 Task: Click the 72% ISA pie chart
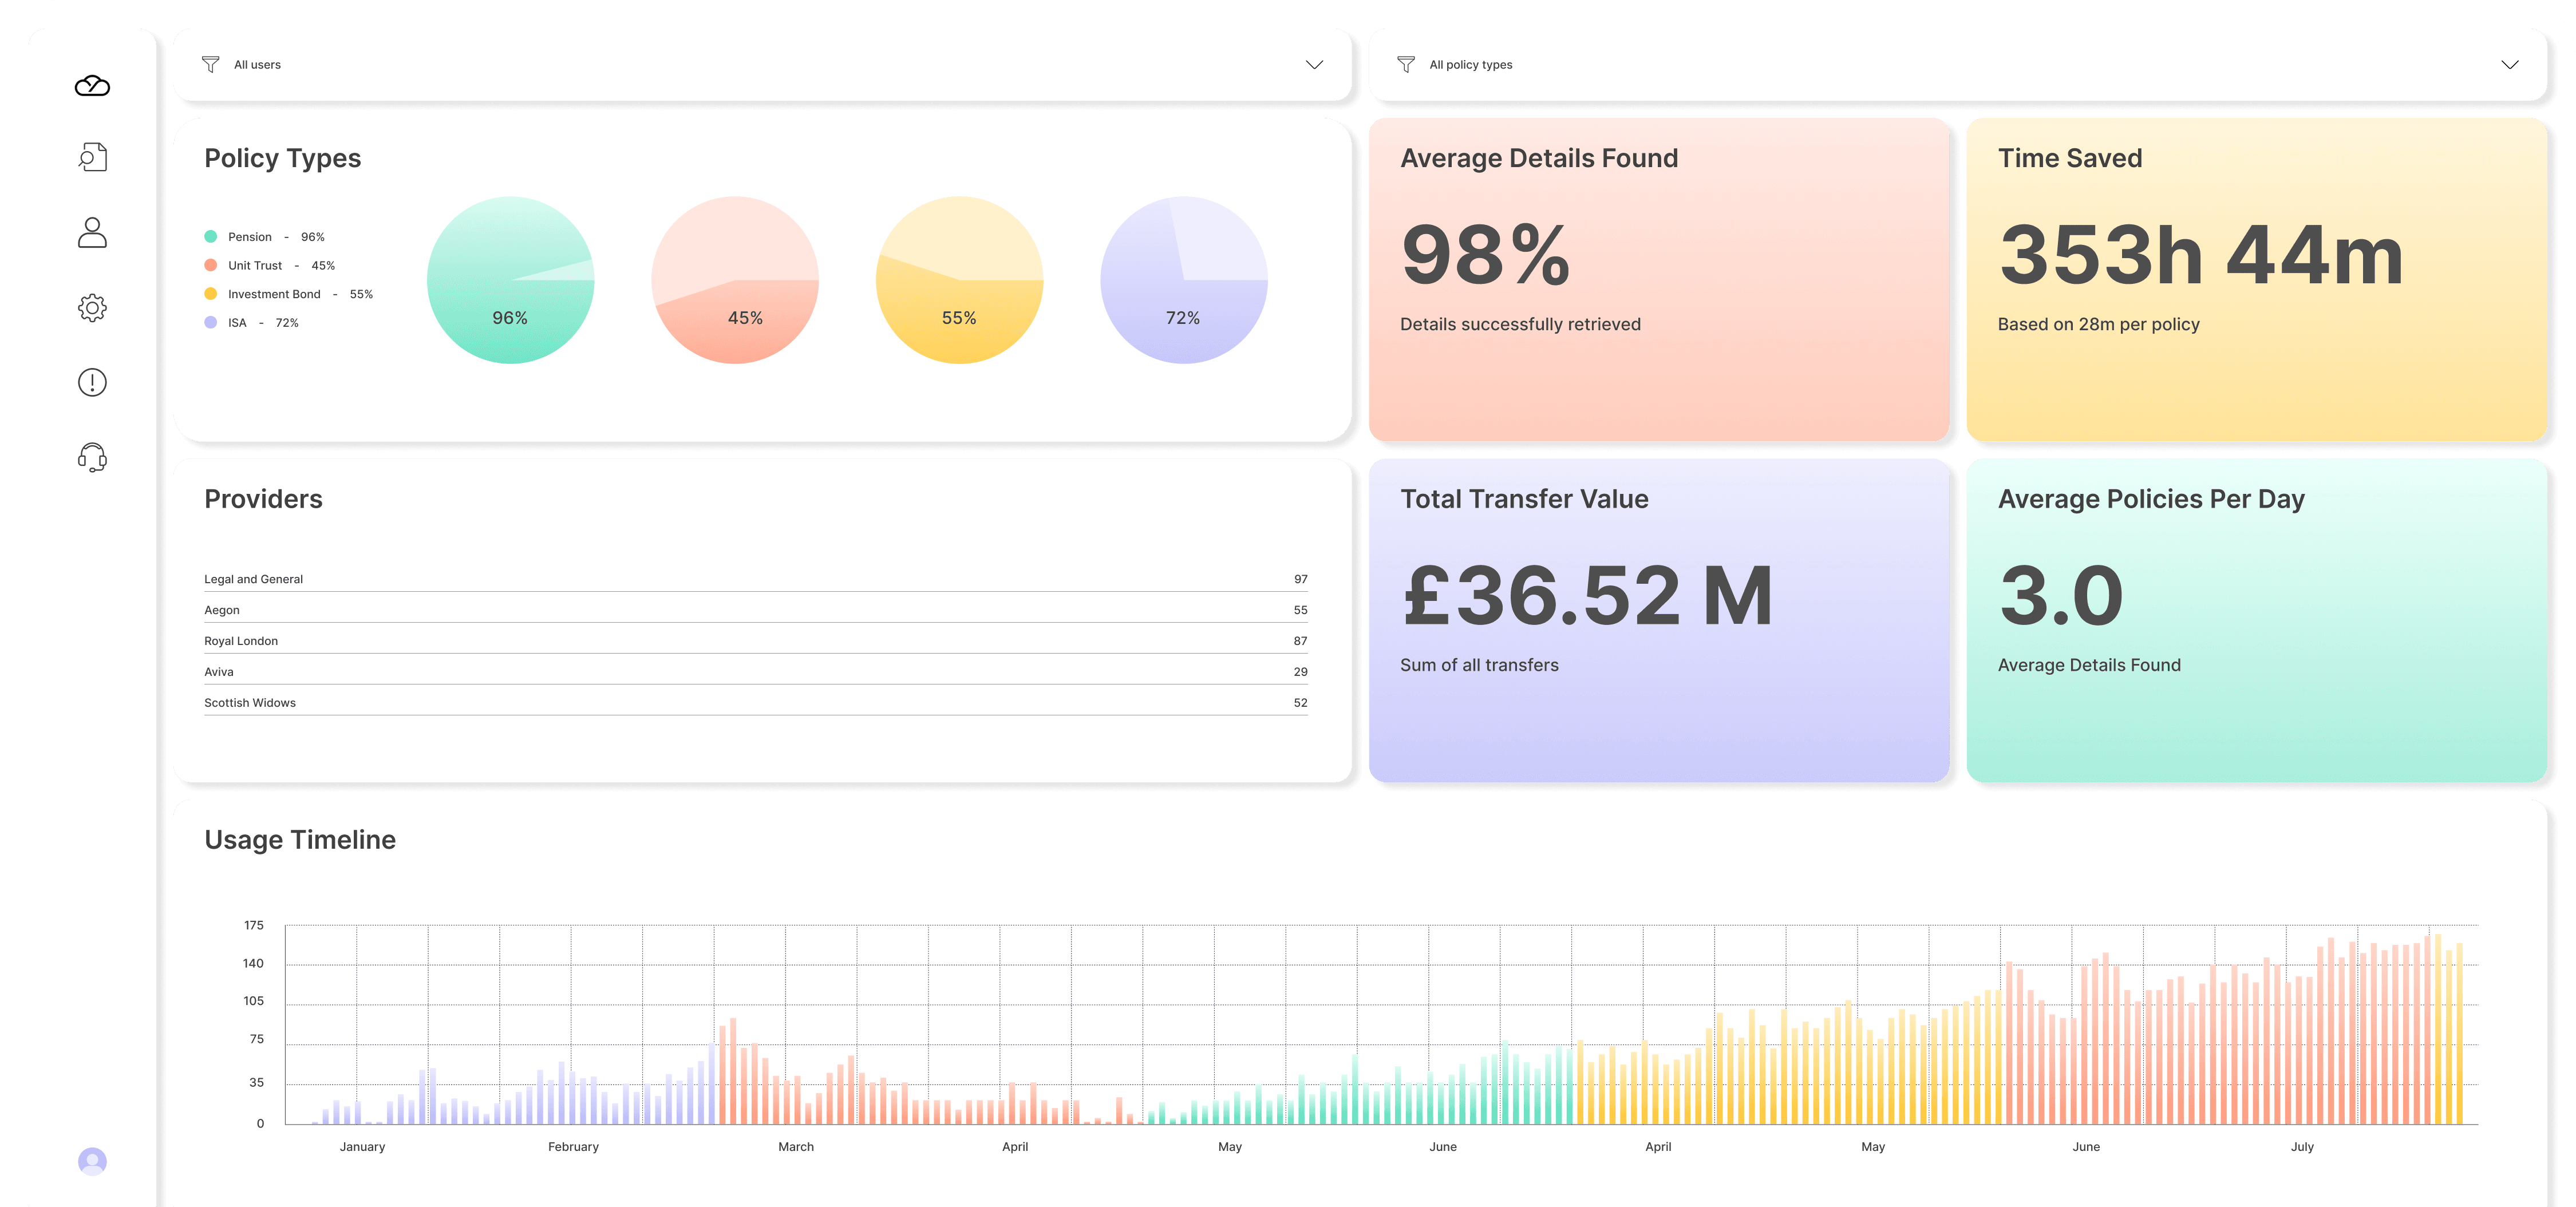(x=1183, y=280)
